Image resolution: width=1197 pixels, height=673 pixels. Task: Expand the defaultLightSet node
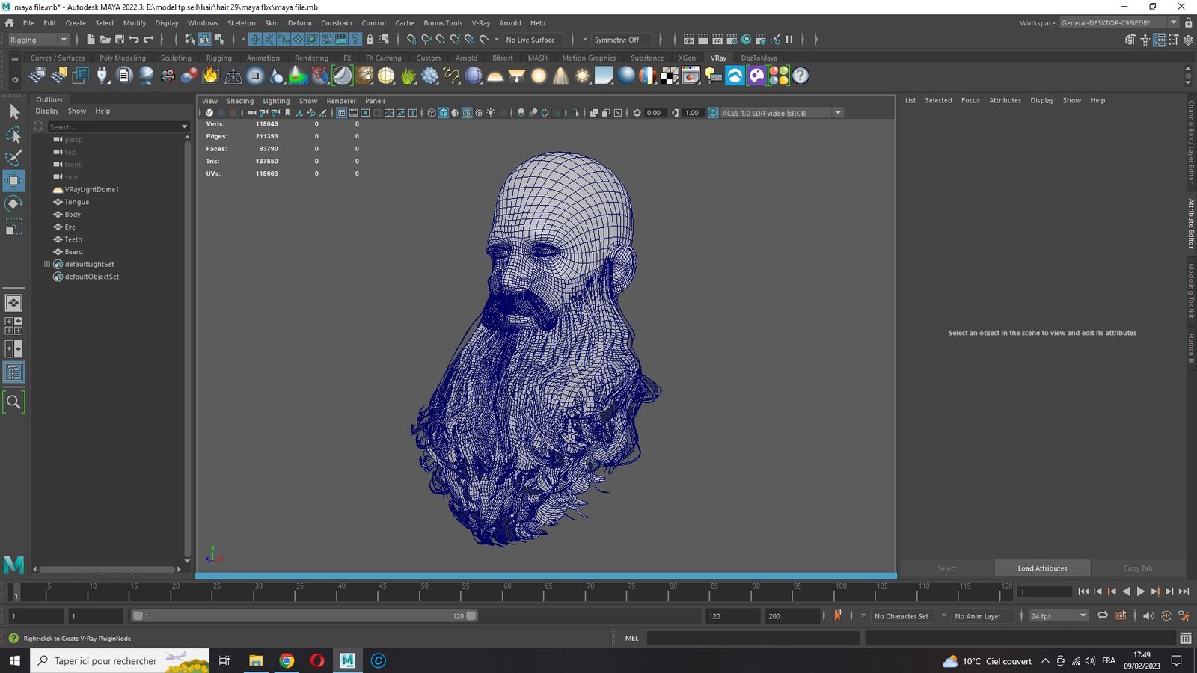[x=47, y=264]
